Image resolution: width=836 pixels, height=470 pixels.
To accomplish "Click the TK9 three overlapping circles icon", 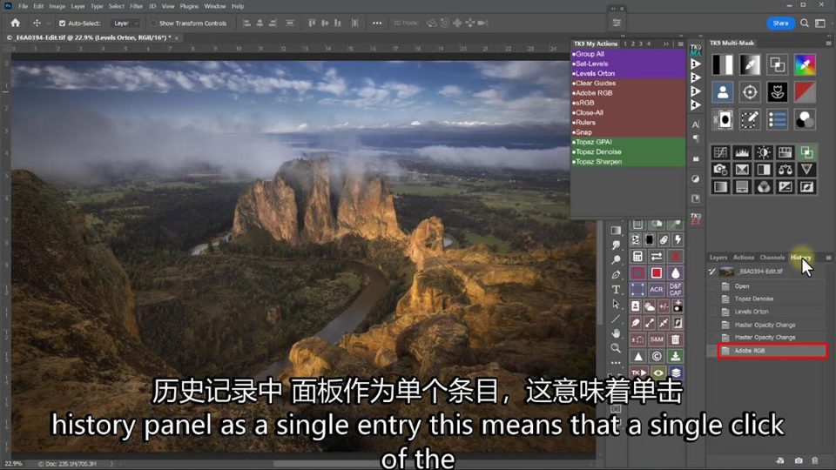I will point(805,120).
